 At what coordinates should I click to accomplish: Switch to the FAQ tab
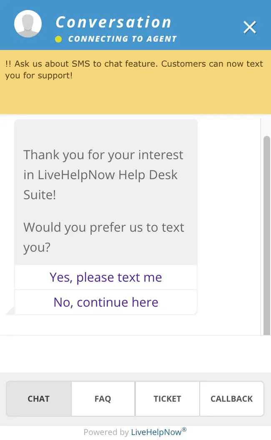103,399
